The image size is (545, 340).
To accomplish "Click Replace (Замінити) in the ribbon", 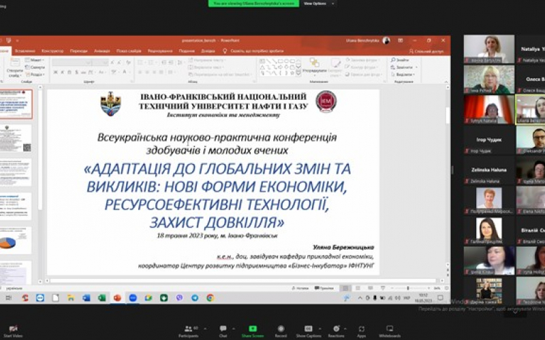I will (x=403, y=67).
